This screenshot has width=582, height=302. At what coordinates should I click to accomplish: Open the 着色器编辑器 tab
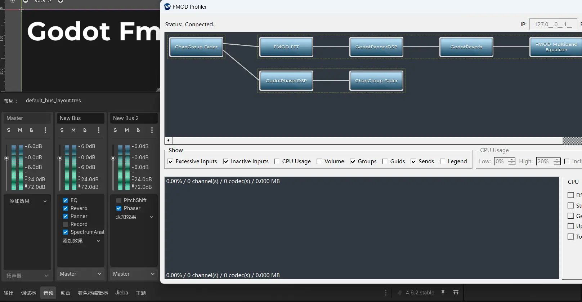[93, 293]
